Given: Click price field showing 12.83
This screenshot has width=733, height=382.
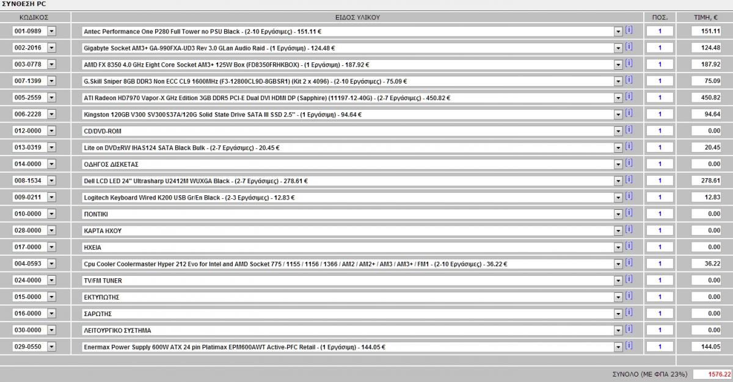Looking at the screenshot, I should 707,198.
